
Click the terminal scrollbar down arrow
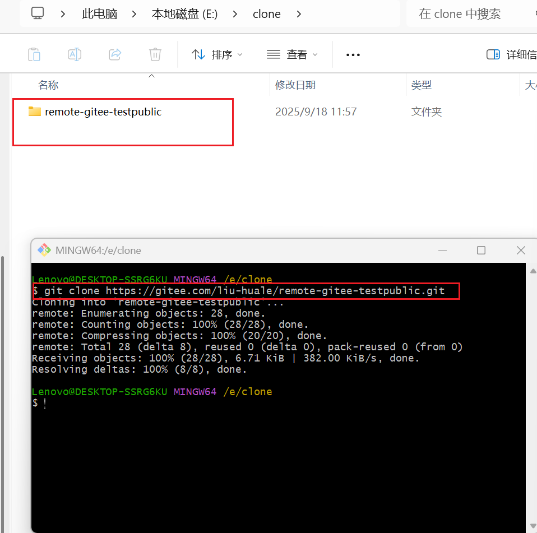point(533,526)
